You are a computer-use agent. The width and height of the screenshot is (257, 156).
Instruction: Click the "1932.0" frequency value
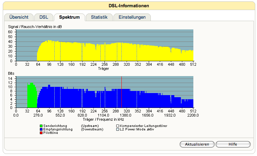170,116
